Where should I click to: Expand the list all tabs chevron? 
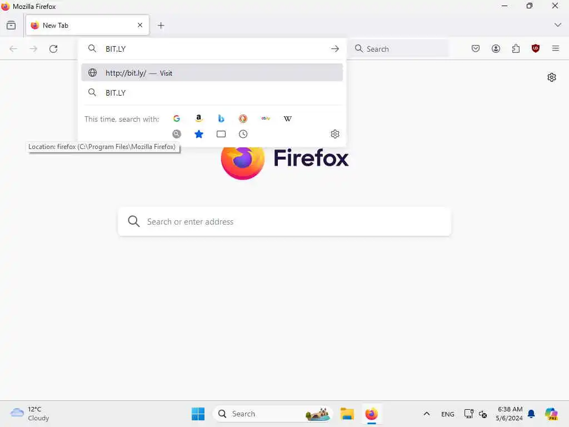coord(557,25)
